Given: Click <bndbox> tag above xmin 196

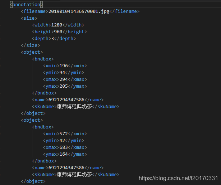Looking at the screenshot, I should (x=43, y=59).
